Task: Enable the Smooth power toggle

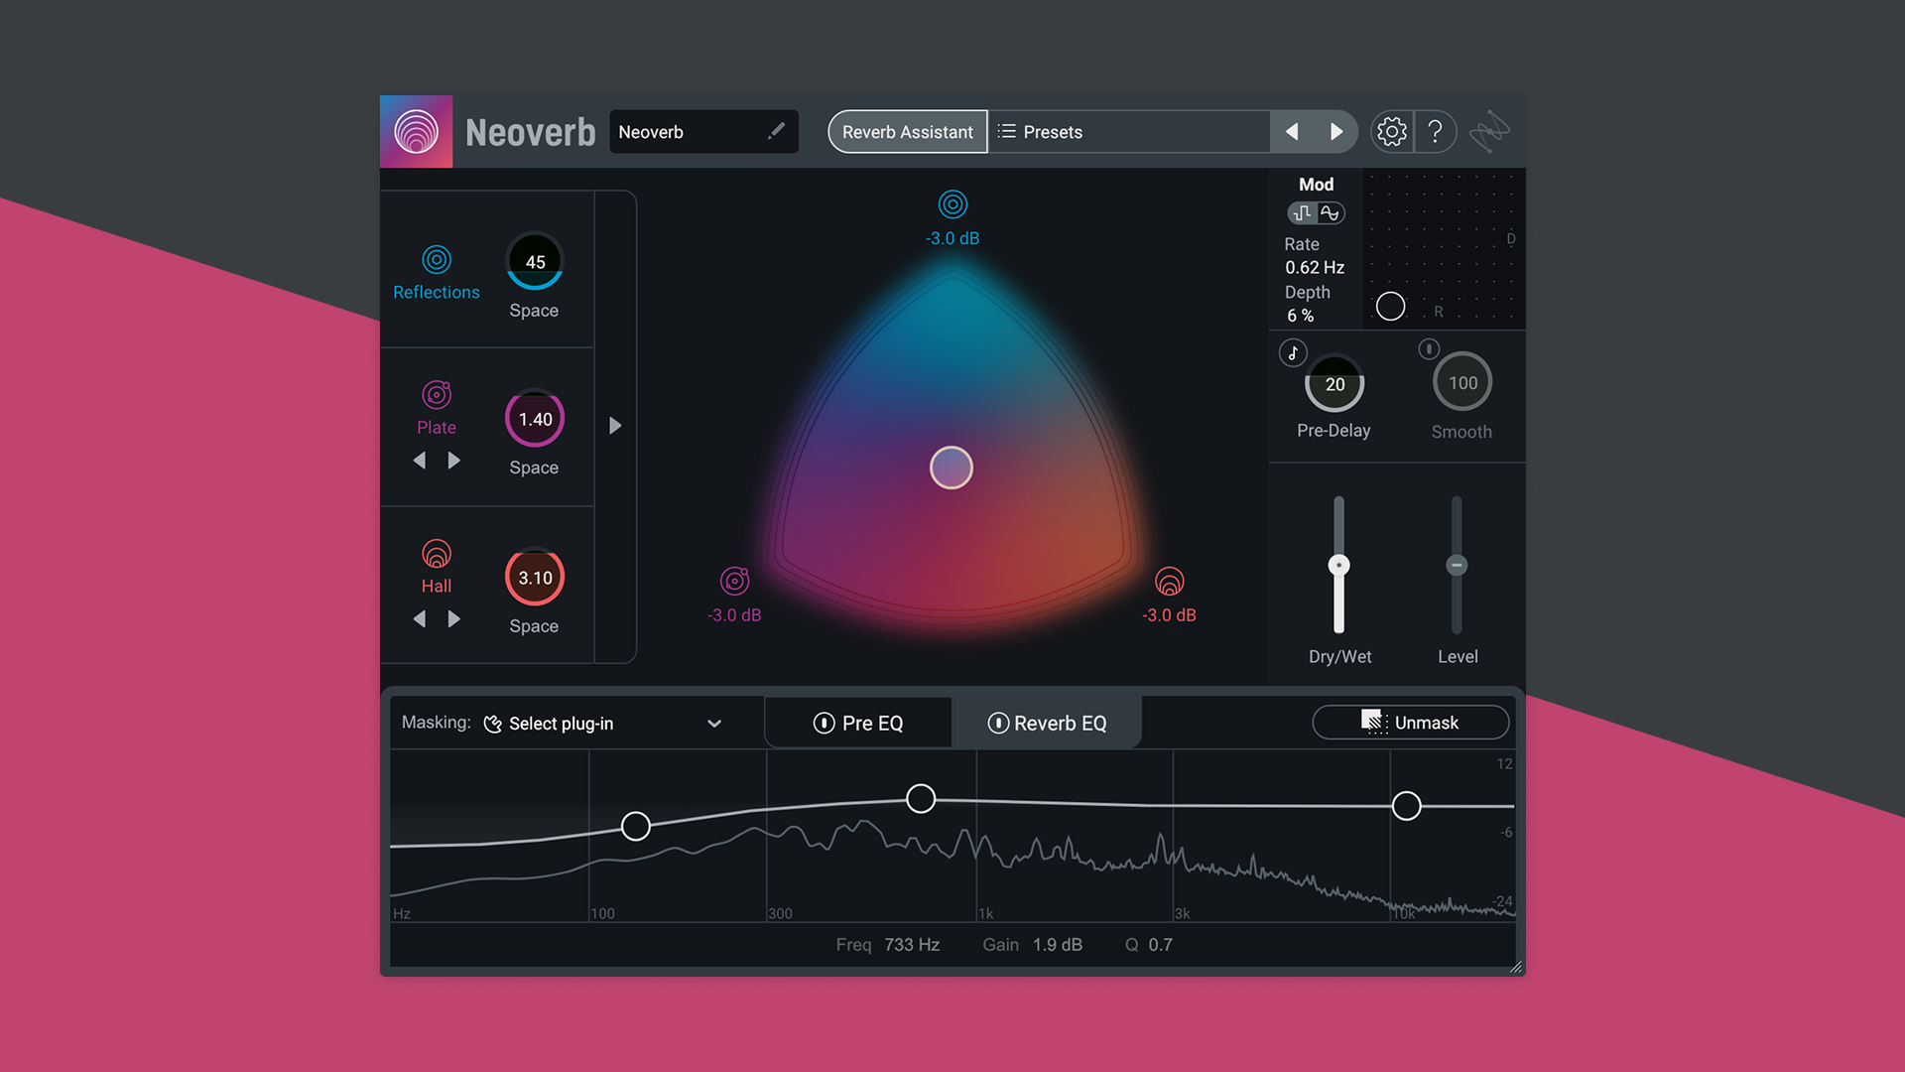Action: pyautogui.click(x=1429, y=348)
